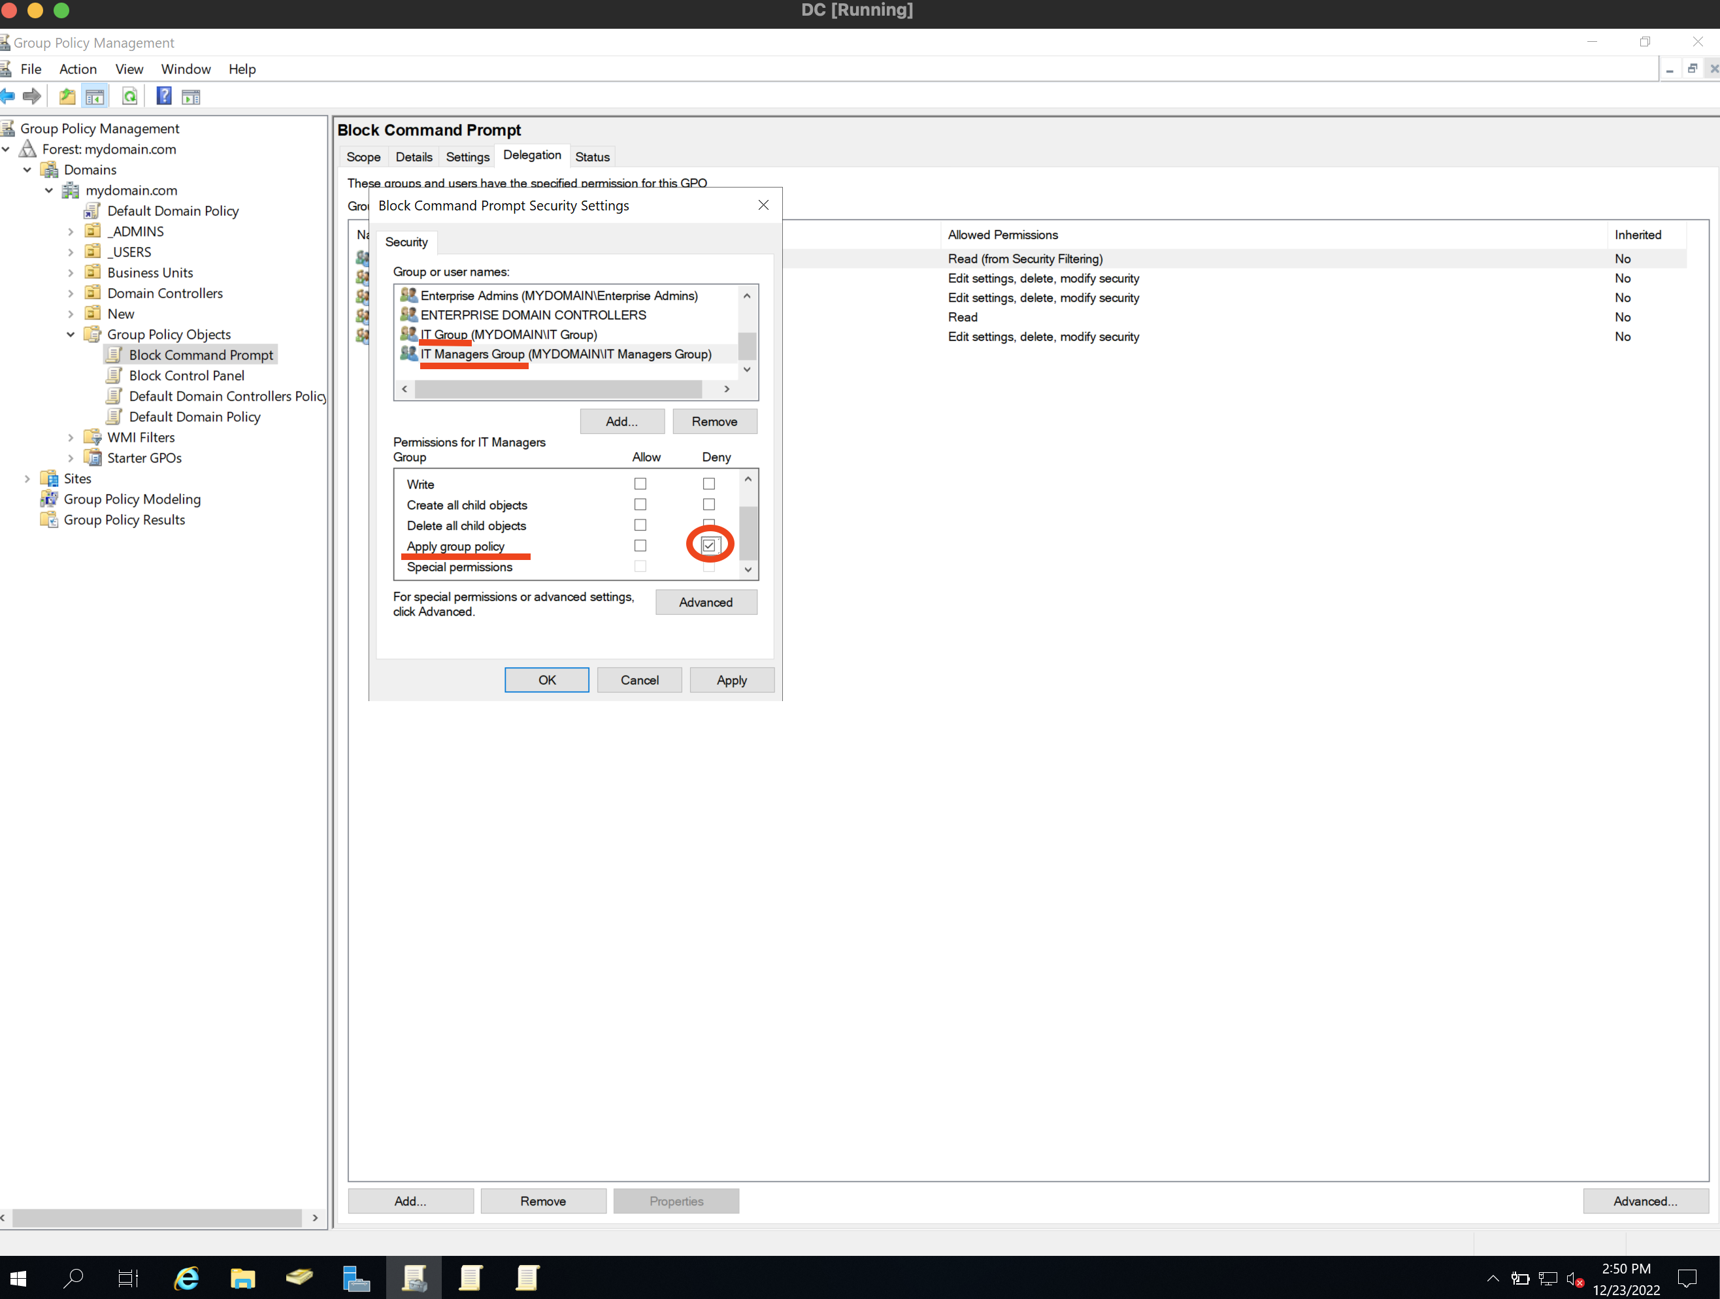Check Allow for Write permission
Viewport: 1720px width, 1299px height.
coord(640,484)
